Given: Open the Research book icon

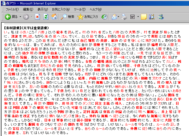Looking at the screenshot, I should [x=152, y=17].
